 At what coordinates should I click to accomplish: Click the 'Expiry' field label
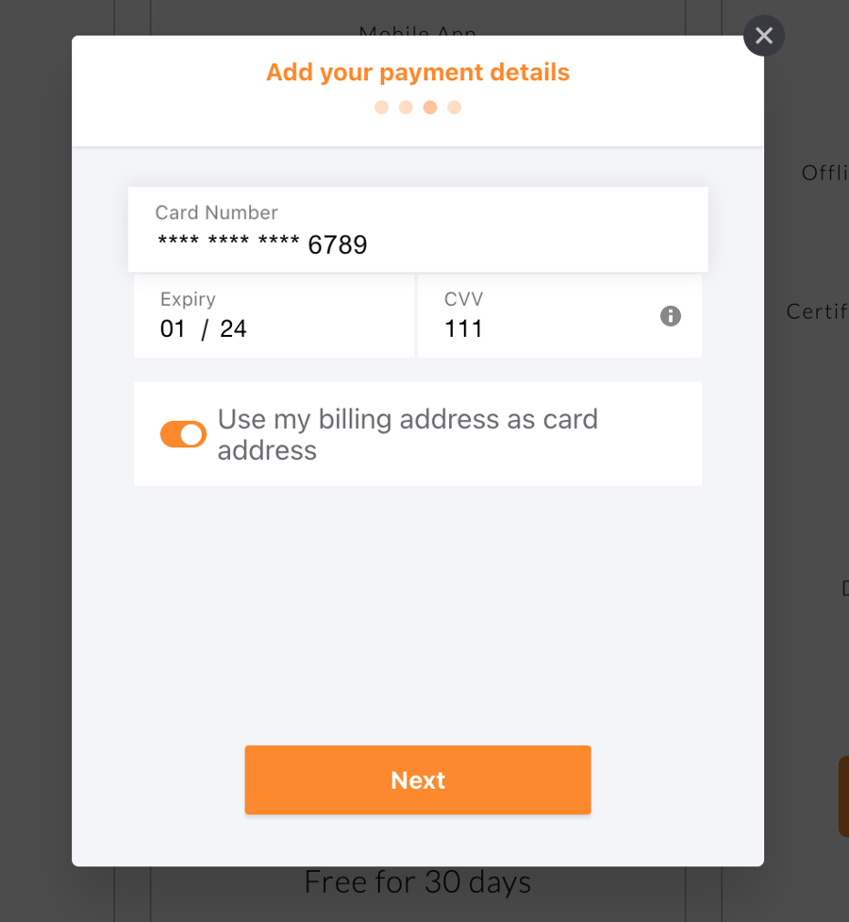188,299
